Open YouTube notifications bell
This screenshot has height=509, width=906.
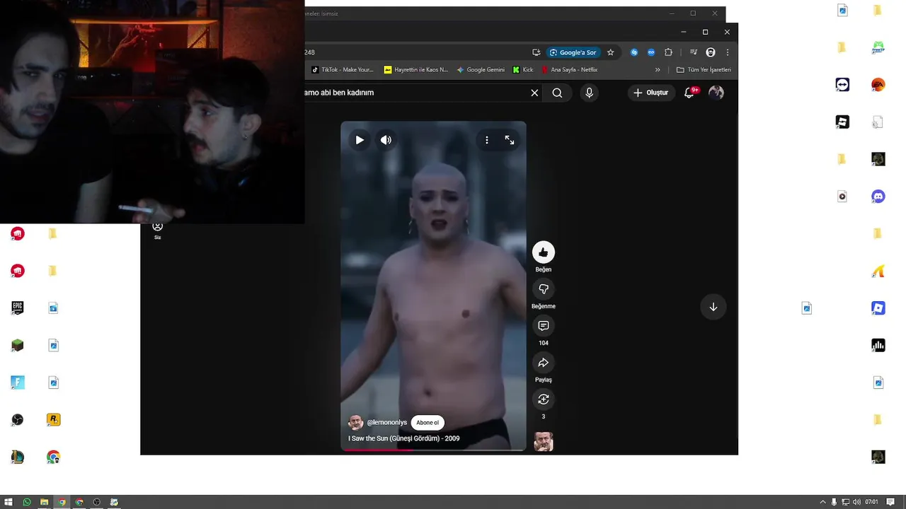pyautogui.click(x=689, y=93)
